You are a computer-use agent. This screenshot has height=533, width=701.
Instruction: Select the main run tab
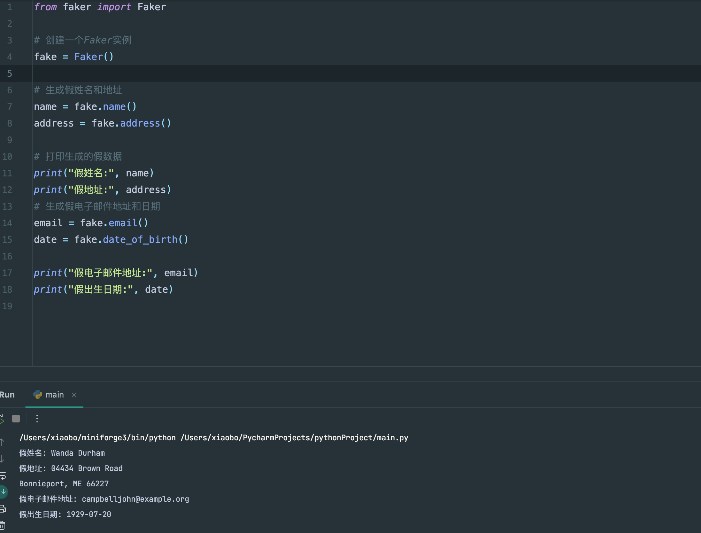54,395
